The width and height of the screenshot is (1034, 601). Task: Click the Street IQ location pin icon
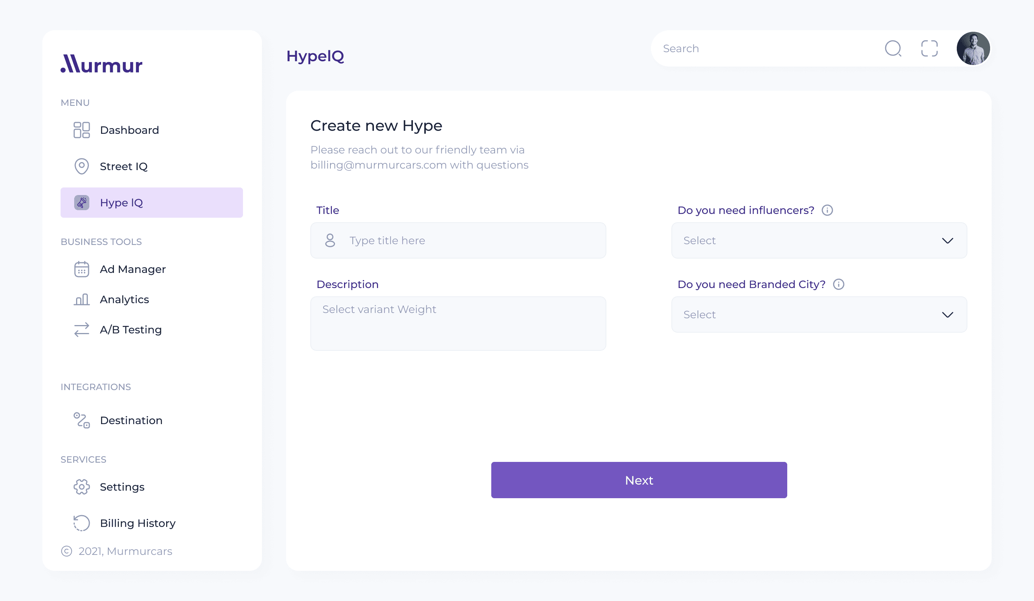pyautogui.click(x=82, y=166)
